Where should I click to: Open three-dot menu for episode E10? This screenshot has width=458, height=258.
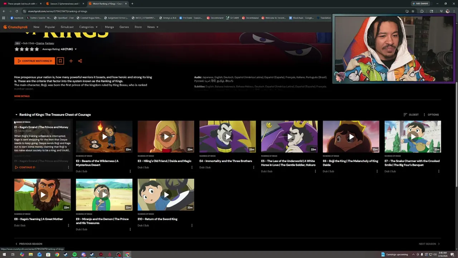(192, 225)
